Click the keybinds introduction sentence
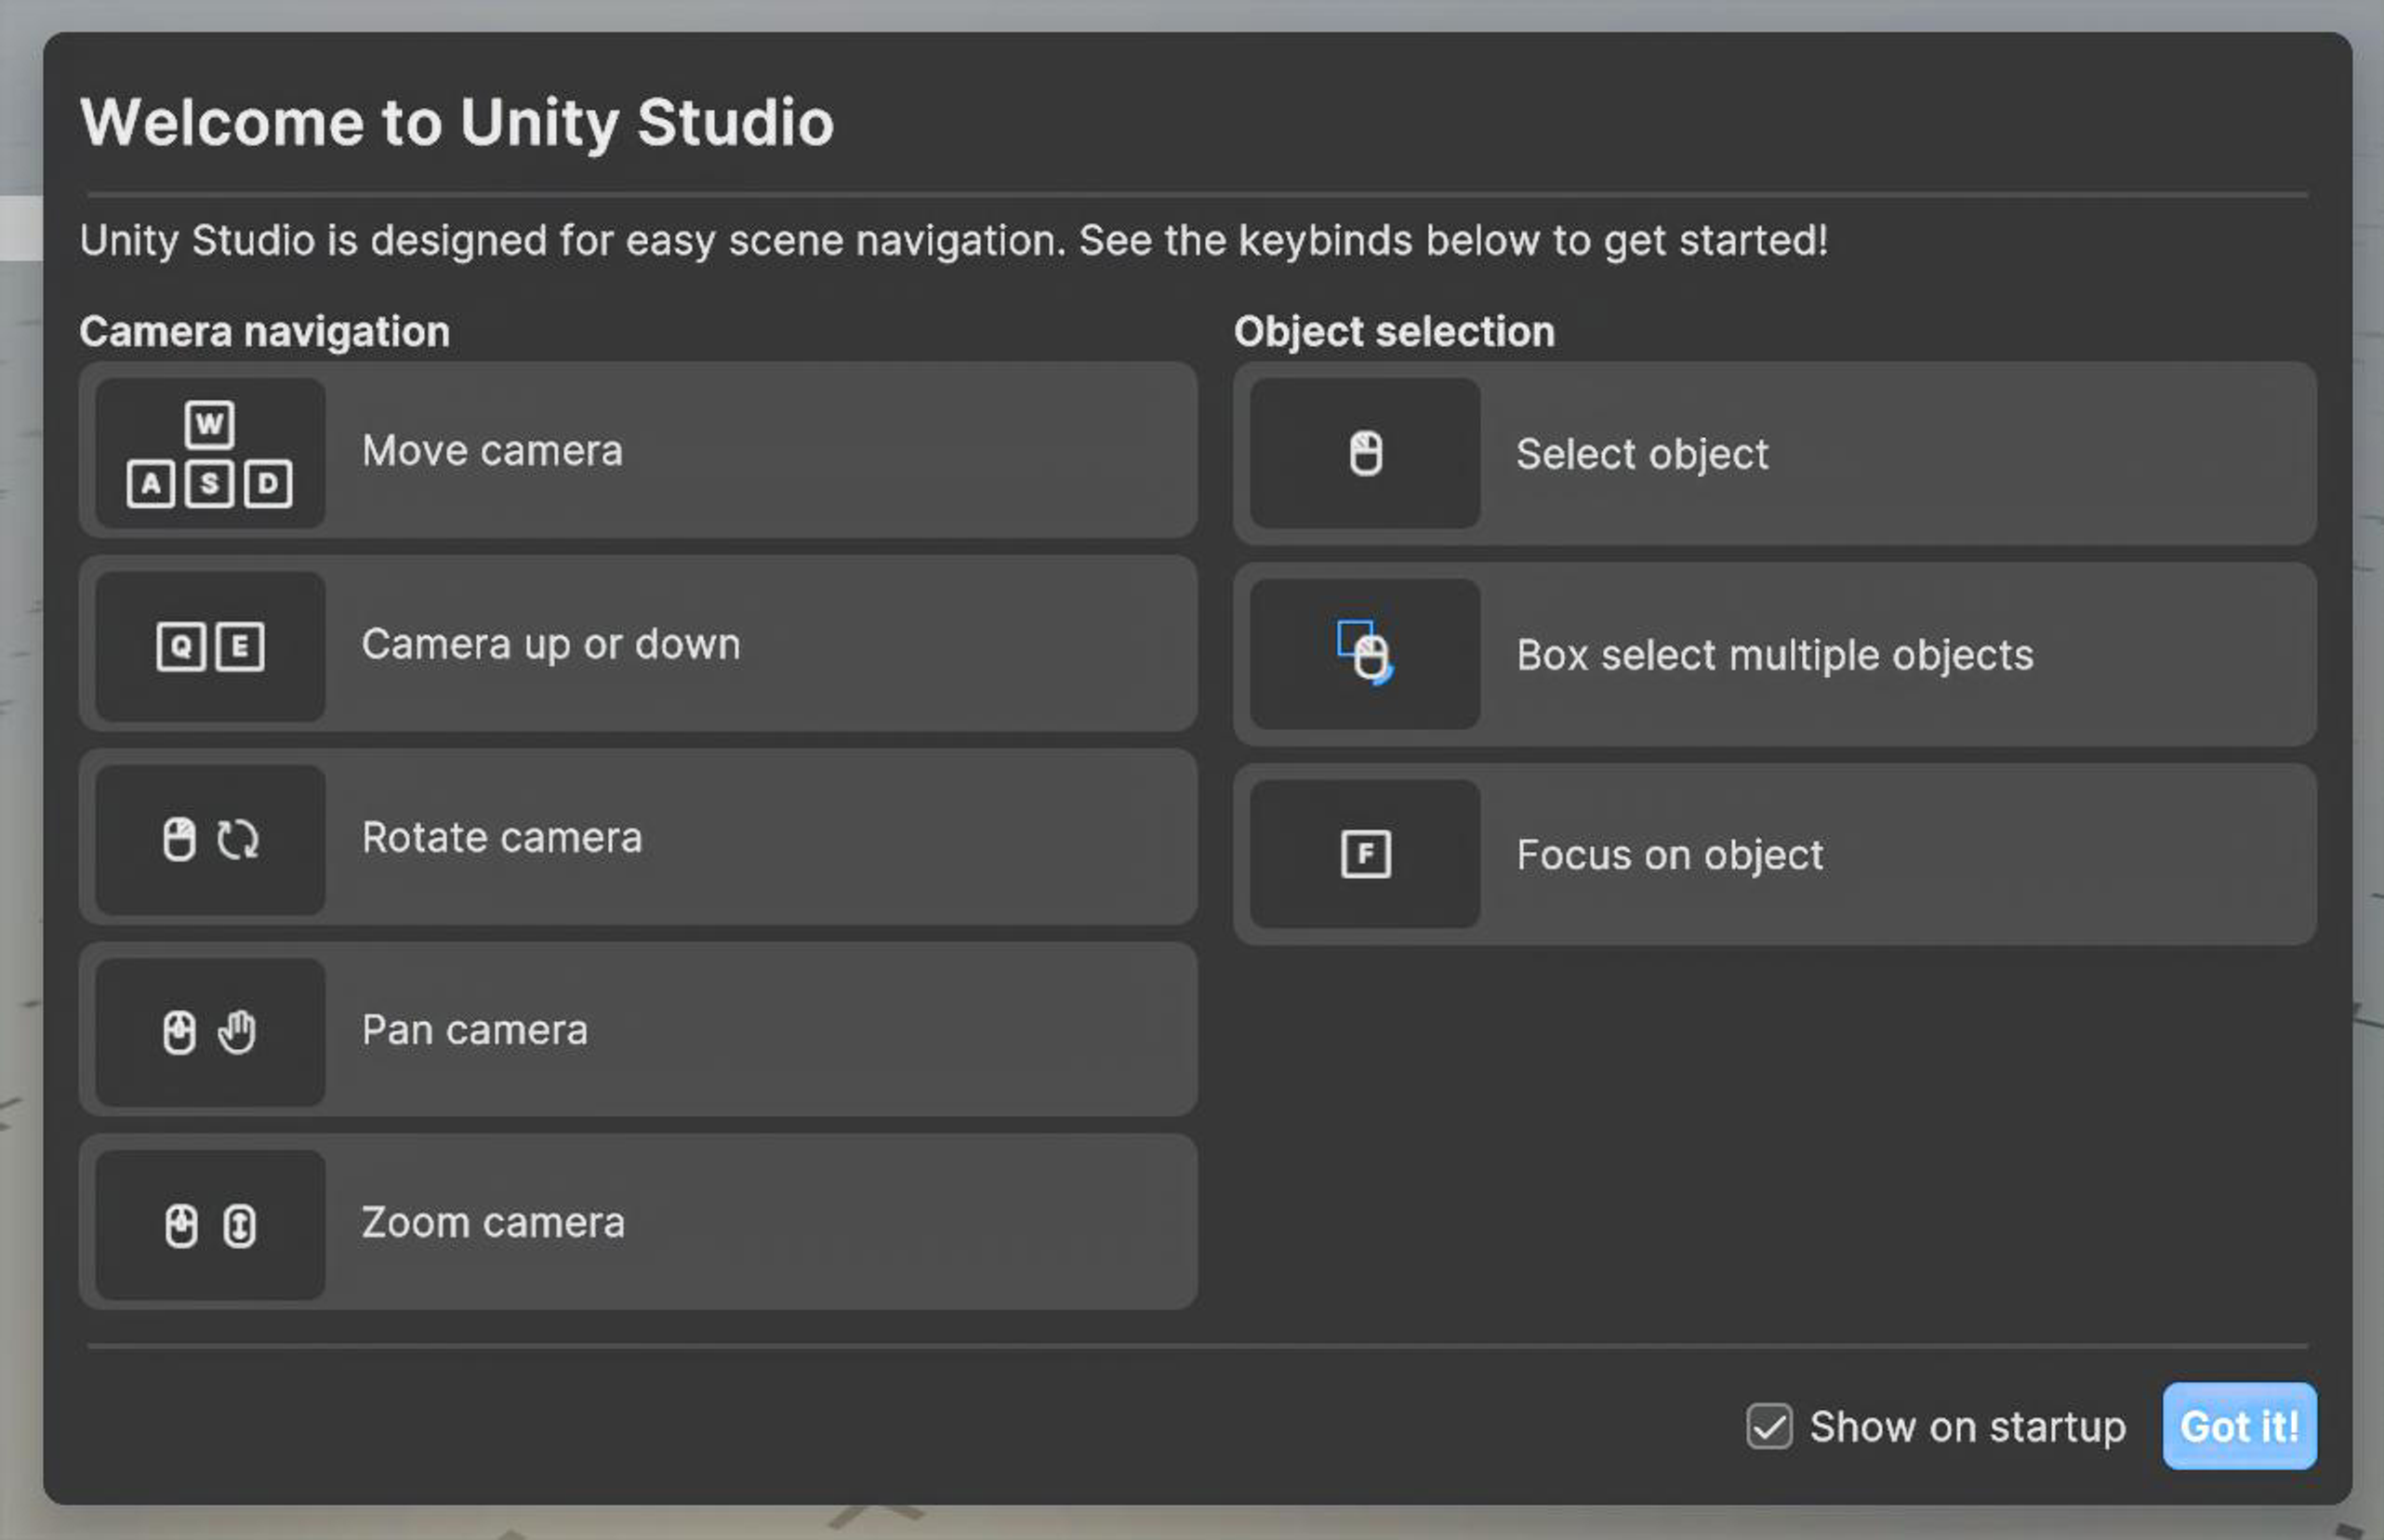The width and height of the screenshot is (2384, 1540). pyautogui.click(x=955, y=241)
